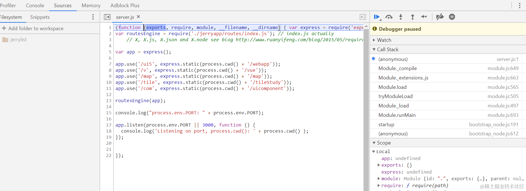Viewport: 526px width, 191px height.
Task: Toggle pause on exceptions
Action: coord(452,17)
